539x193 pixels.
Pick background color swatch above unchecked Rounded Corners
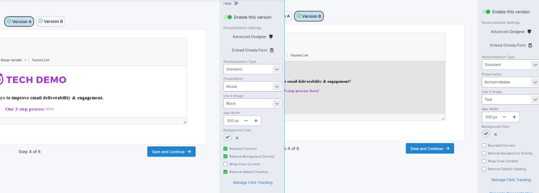(486, 134)
